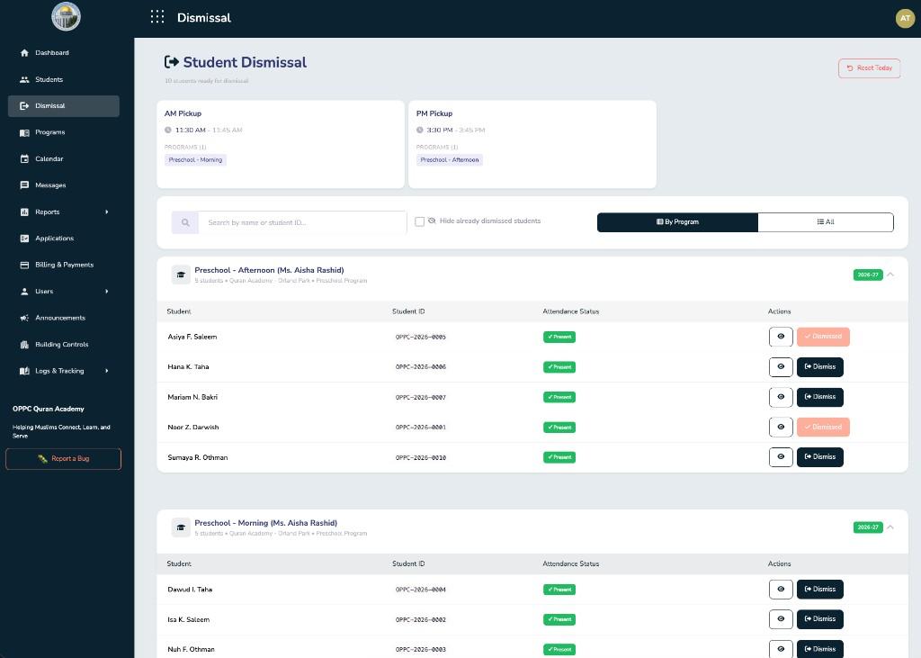Expand the Reports submenu
This screenshot has height=658, width=921.
(106, 212)
